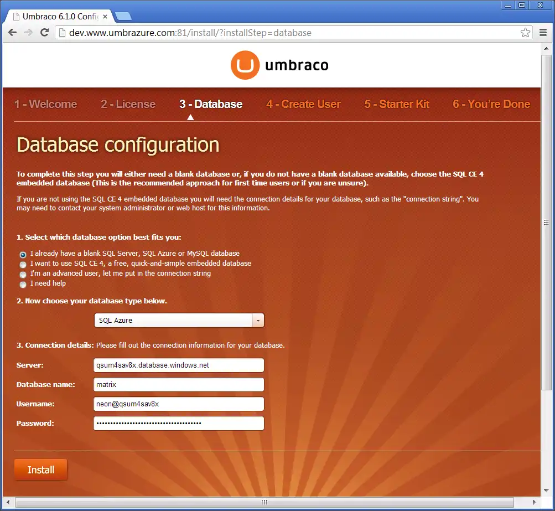Go to step 2 - License
The image size is (555, 511).
click(128, 104)
